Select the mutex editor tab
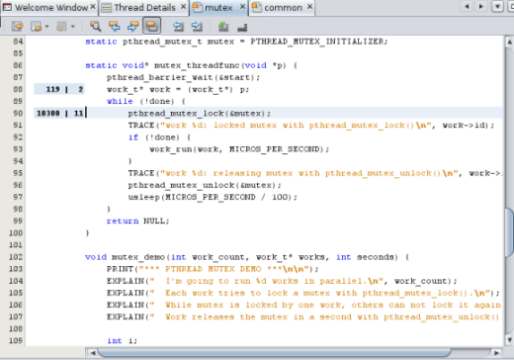 [218, 7]
